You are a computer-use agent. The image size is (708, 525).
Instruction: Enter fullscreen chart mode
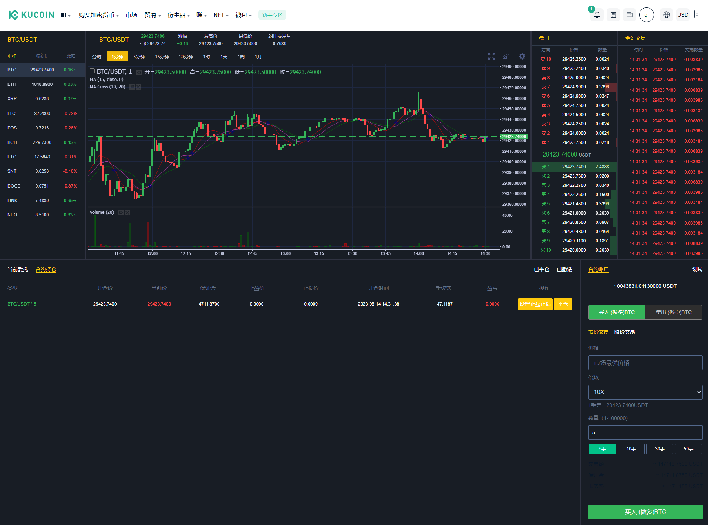click(x=491, y=56)
